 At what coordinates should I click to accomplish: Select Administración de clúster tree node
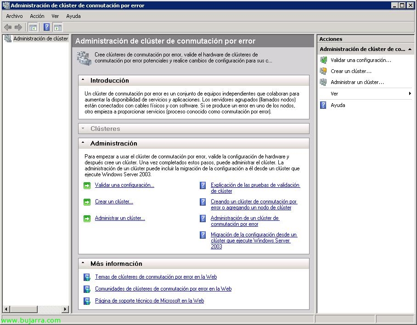pos(41,39)
